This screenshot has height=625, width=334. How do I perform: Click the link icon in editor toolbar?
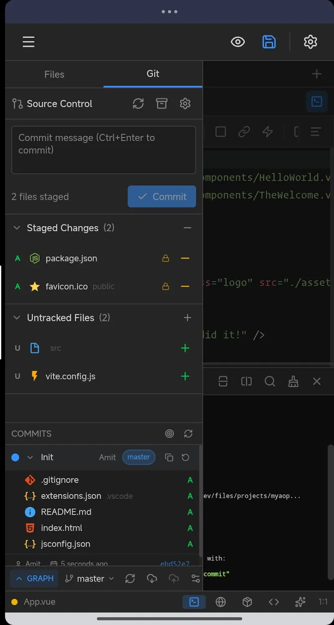(x=244, y=132)
